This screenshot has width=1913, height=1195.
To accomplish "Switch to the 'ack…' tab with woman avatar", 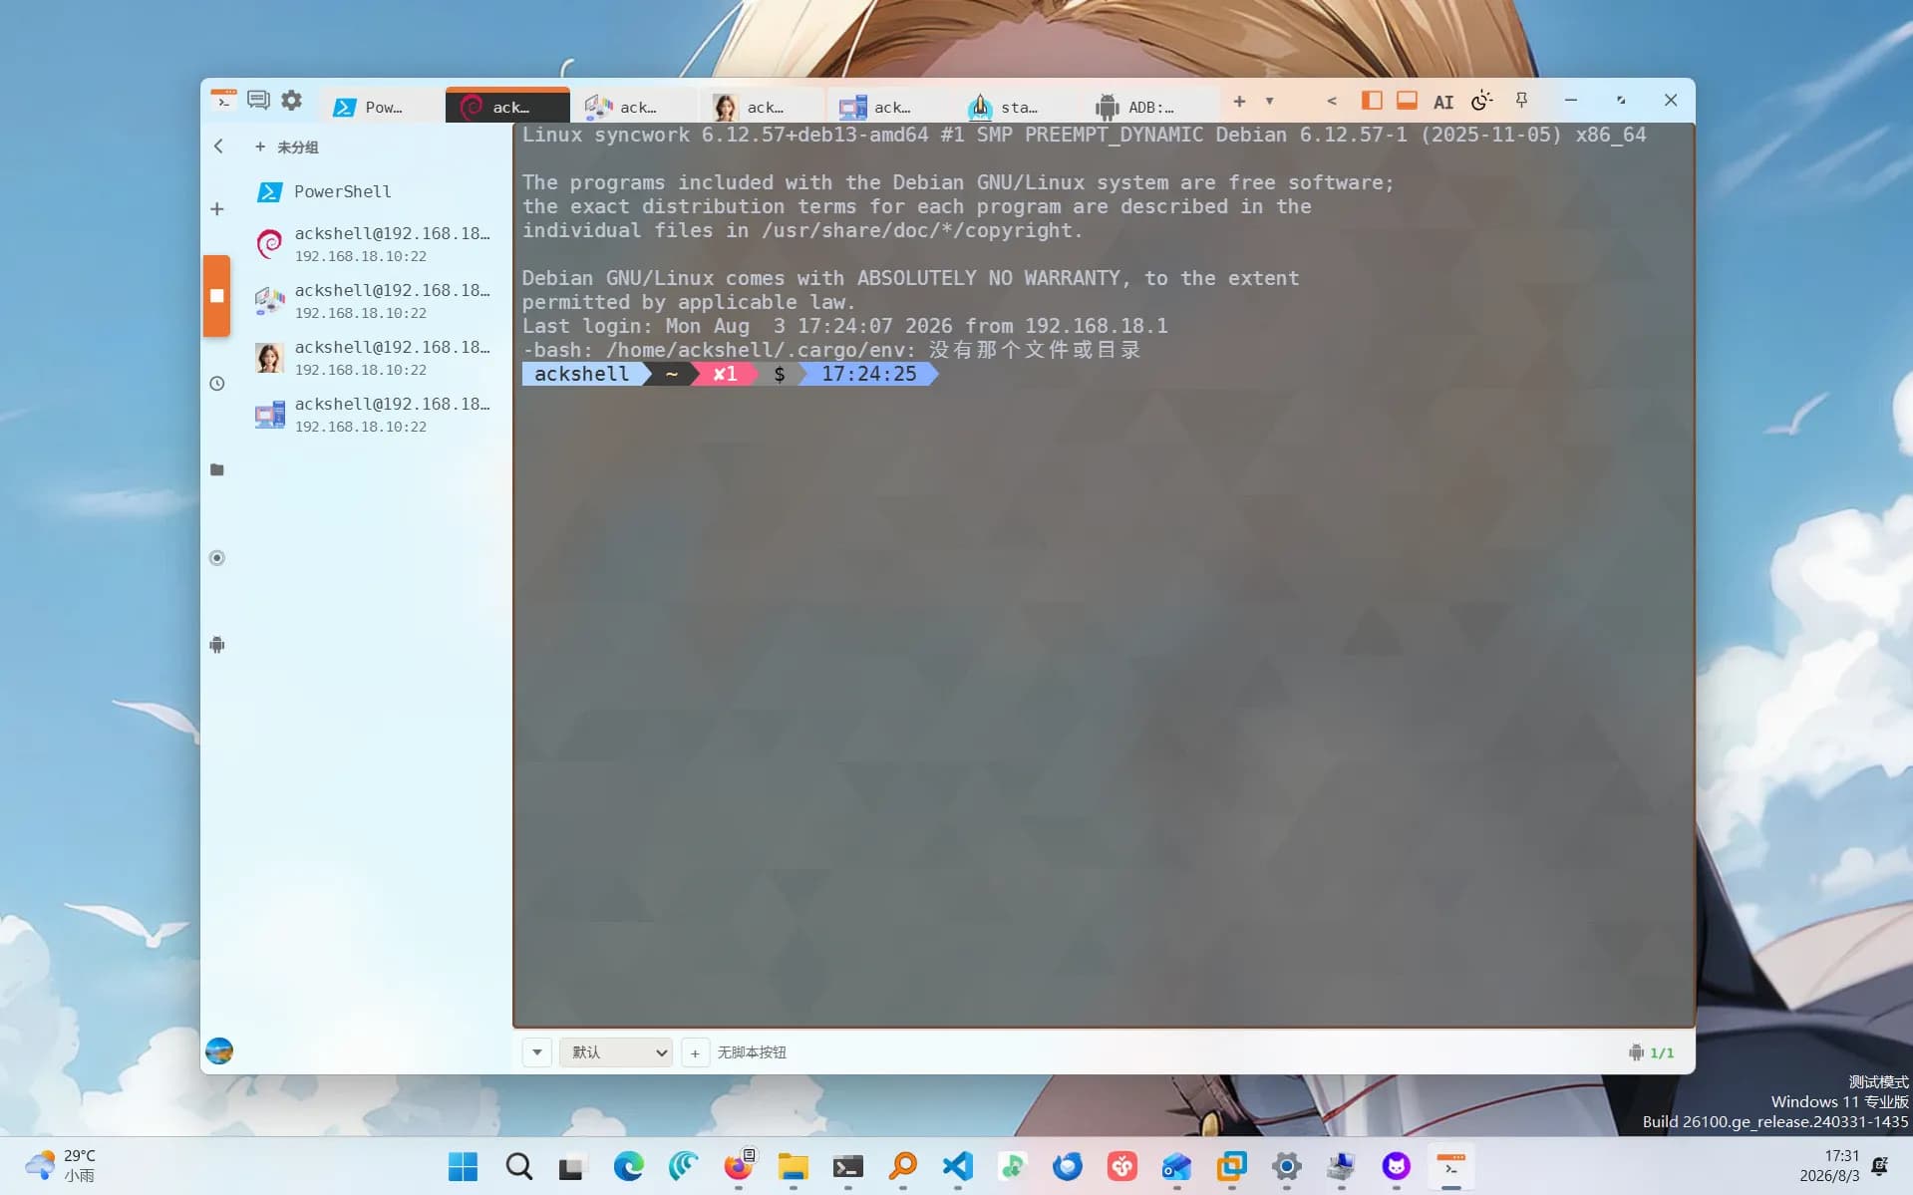I will pyautogui.click(x=763, y=107).
